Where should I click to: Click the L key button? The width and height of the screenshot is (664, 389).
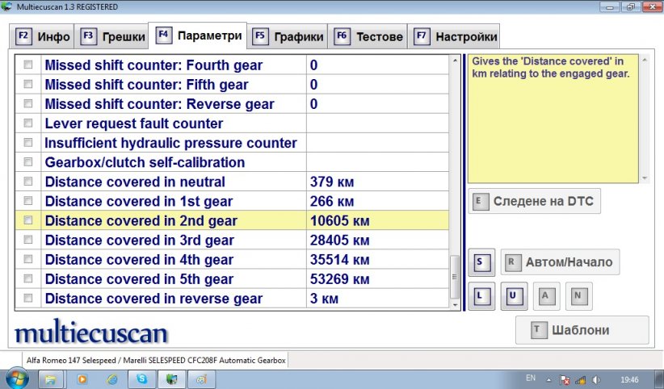coord(481,296)
